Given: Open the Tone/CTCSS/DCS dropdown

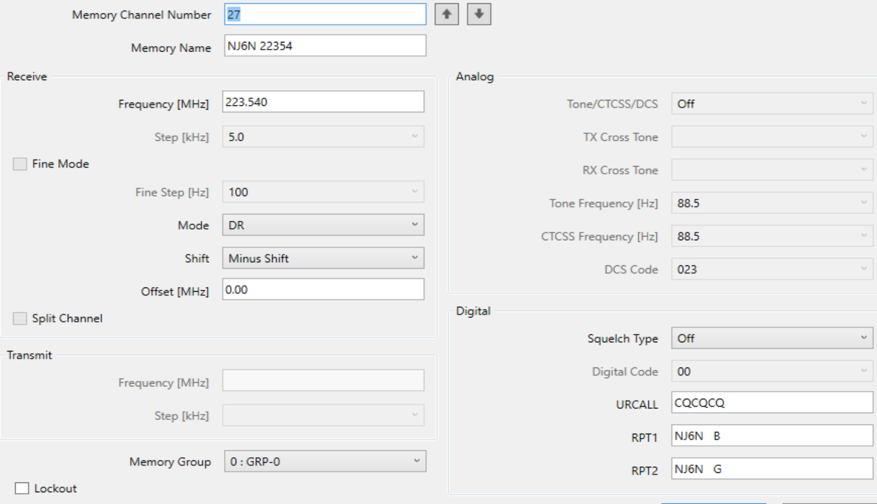Looking at the screenshot, I should (x=772, y=104).
